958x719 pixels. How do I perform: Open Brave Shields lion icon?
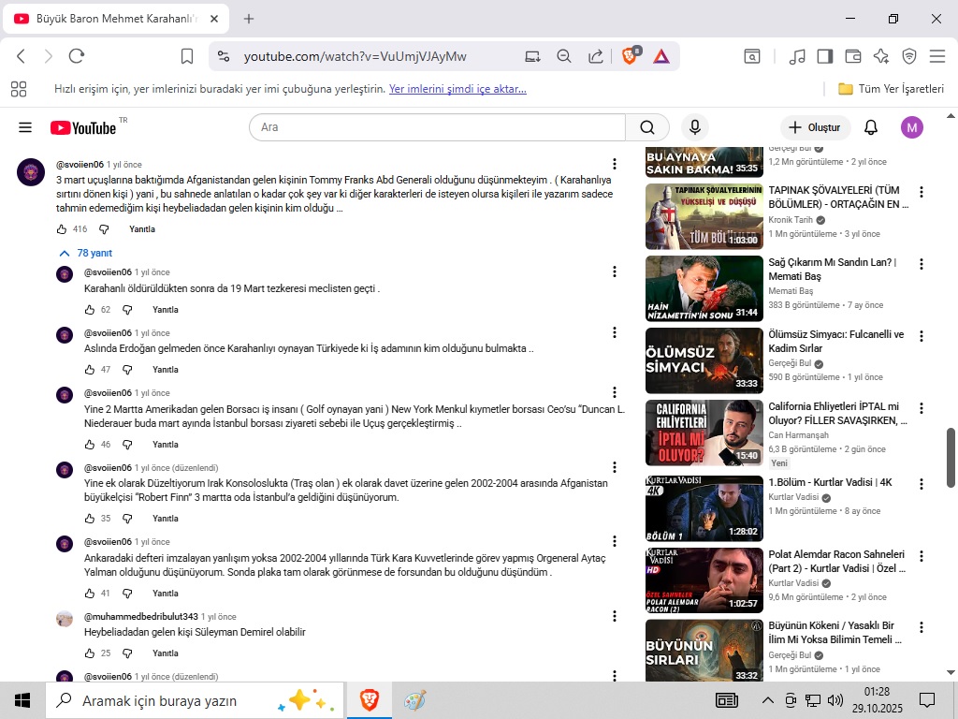(x=630, y=55)
